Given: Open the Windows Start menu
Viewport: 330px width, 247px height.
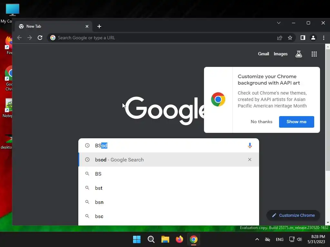Looking at the screenshot, I should [x=137, y=239].
